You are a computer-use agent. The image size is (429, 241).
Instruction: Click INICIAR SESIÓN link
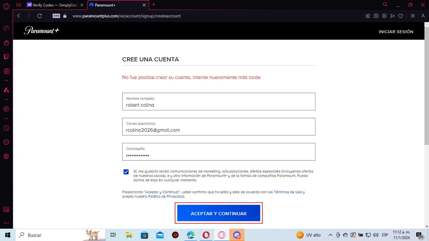(396, 32)
